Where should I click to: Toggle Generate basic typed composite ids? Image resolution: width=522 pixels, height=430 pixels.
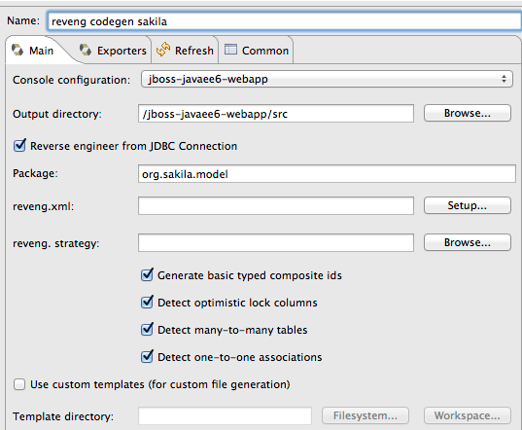tap(147, 274)
